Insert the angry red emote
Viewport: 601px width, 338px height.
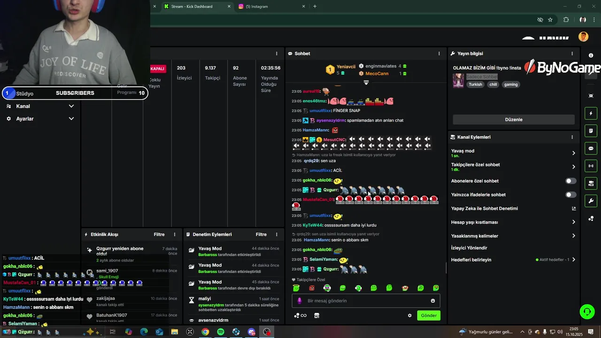[312, 288]
